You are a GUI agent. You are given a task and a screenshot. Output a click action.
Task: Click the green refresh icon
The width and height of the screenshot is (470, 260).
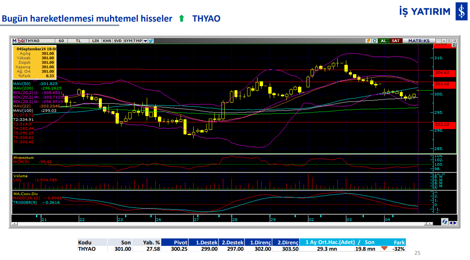[374, 41]
